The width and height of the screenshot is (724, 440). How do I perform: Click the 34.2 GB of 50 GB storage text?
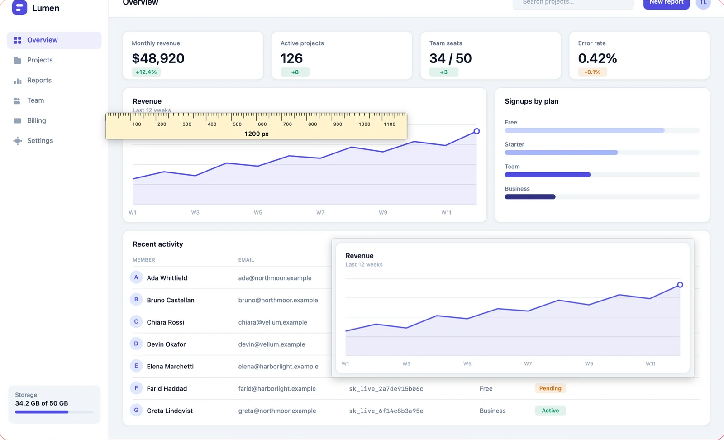click(42, 403)
